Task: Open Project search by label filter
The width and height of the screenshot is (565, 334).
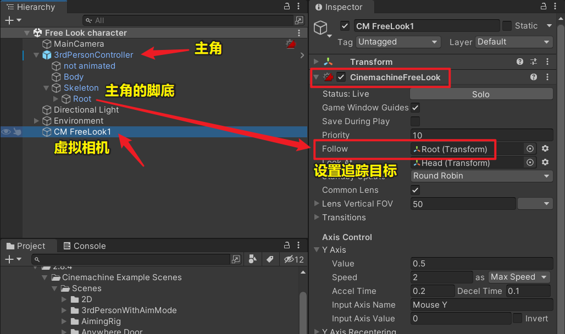Action: point(270,259)
